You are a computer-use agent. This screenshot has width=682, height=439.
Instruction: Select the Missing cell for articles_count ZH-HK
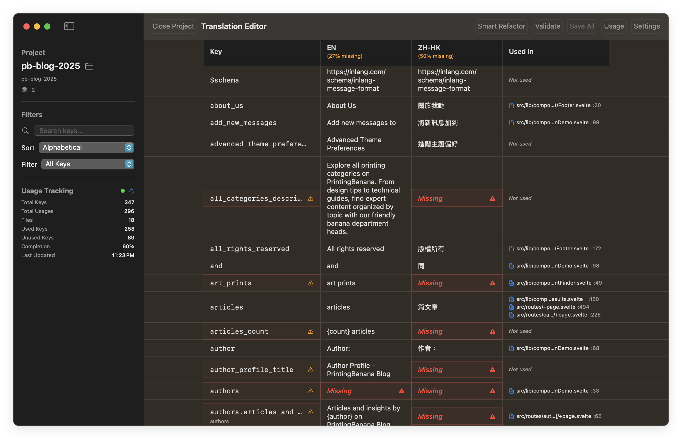456,331
